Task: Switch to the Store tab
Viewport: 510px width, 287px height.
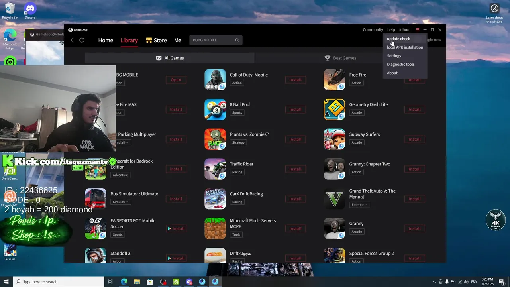Action: [x=156, y=40]
